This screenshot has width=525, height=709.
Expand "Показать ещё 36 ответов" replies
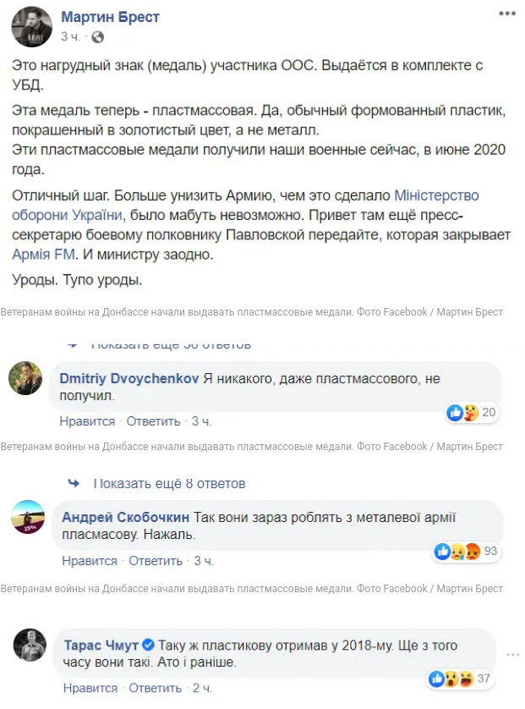pyautogui.click(x=171, y=345)
